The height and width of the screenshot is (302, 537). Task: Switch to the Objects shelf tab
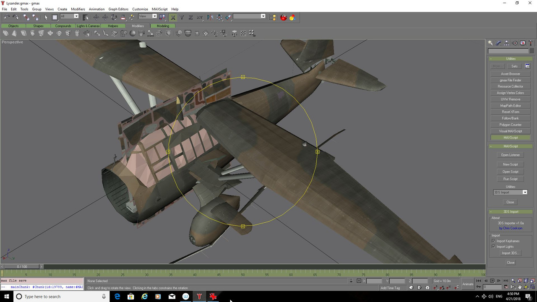13,26
